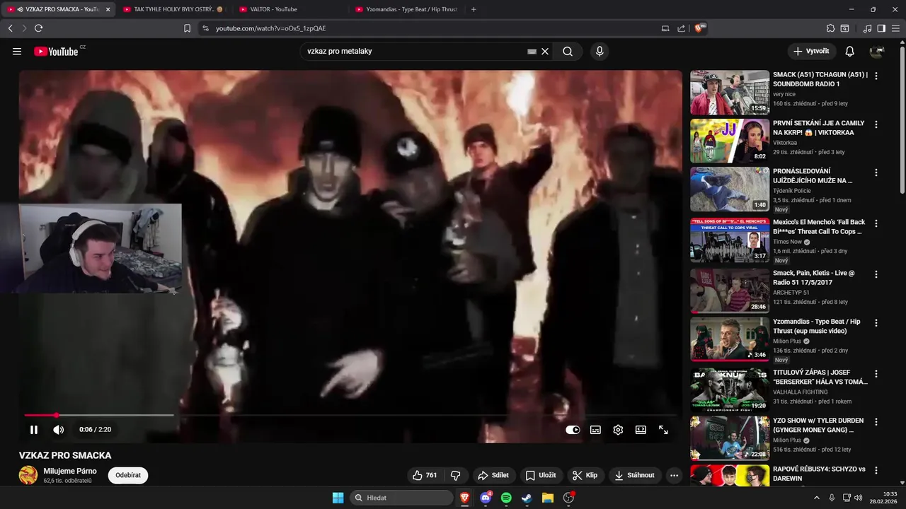The height and width of the screenshot is (509, 906).
Task: Open the YouTube hamburger guide menu
Action: coord(17,52)
